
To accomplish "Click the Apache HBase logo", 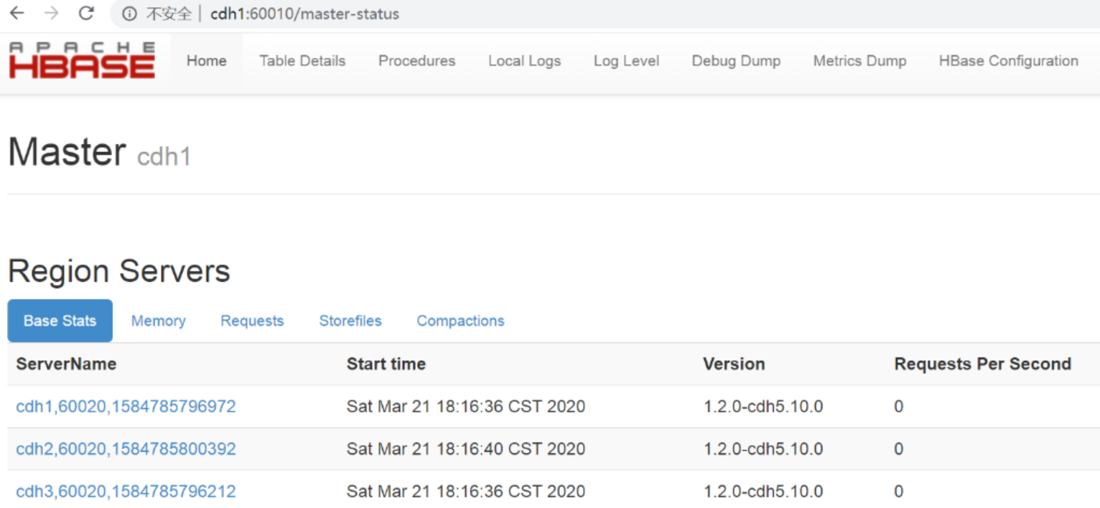I will click(x=82, y=60).
